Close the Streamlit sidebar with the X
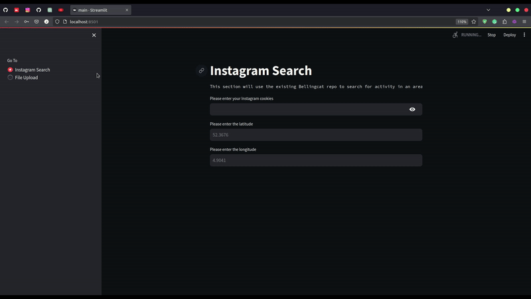 94,35
